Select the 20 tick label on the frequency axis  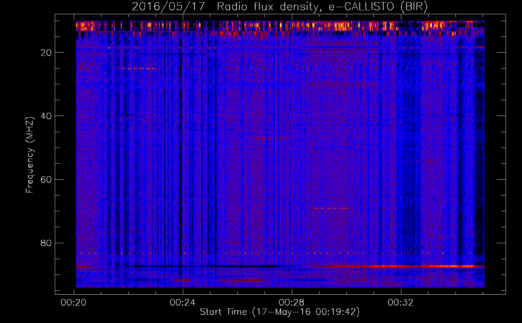pos(46,53)
